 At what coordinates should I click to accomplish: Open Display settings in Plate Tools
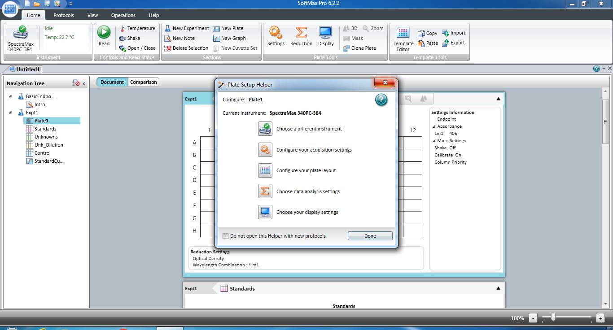(x=326, y=36)
